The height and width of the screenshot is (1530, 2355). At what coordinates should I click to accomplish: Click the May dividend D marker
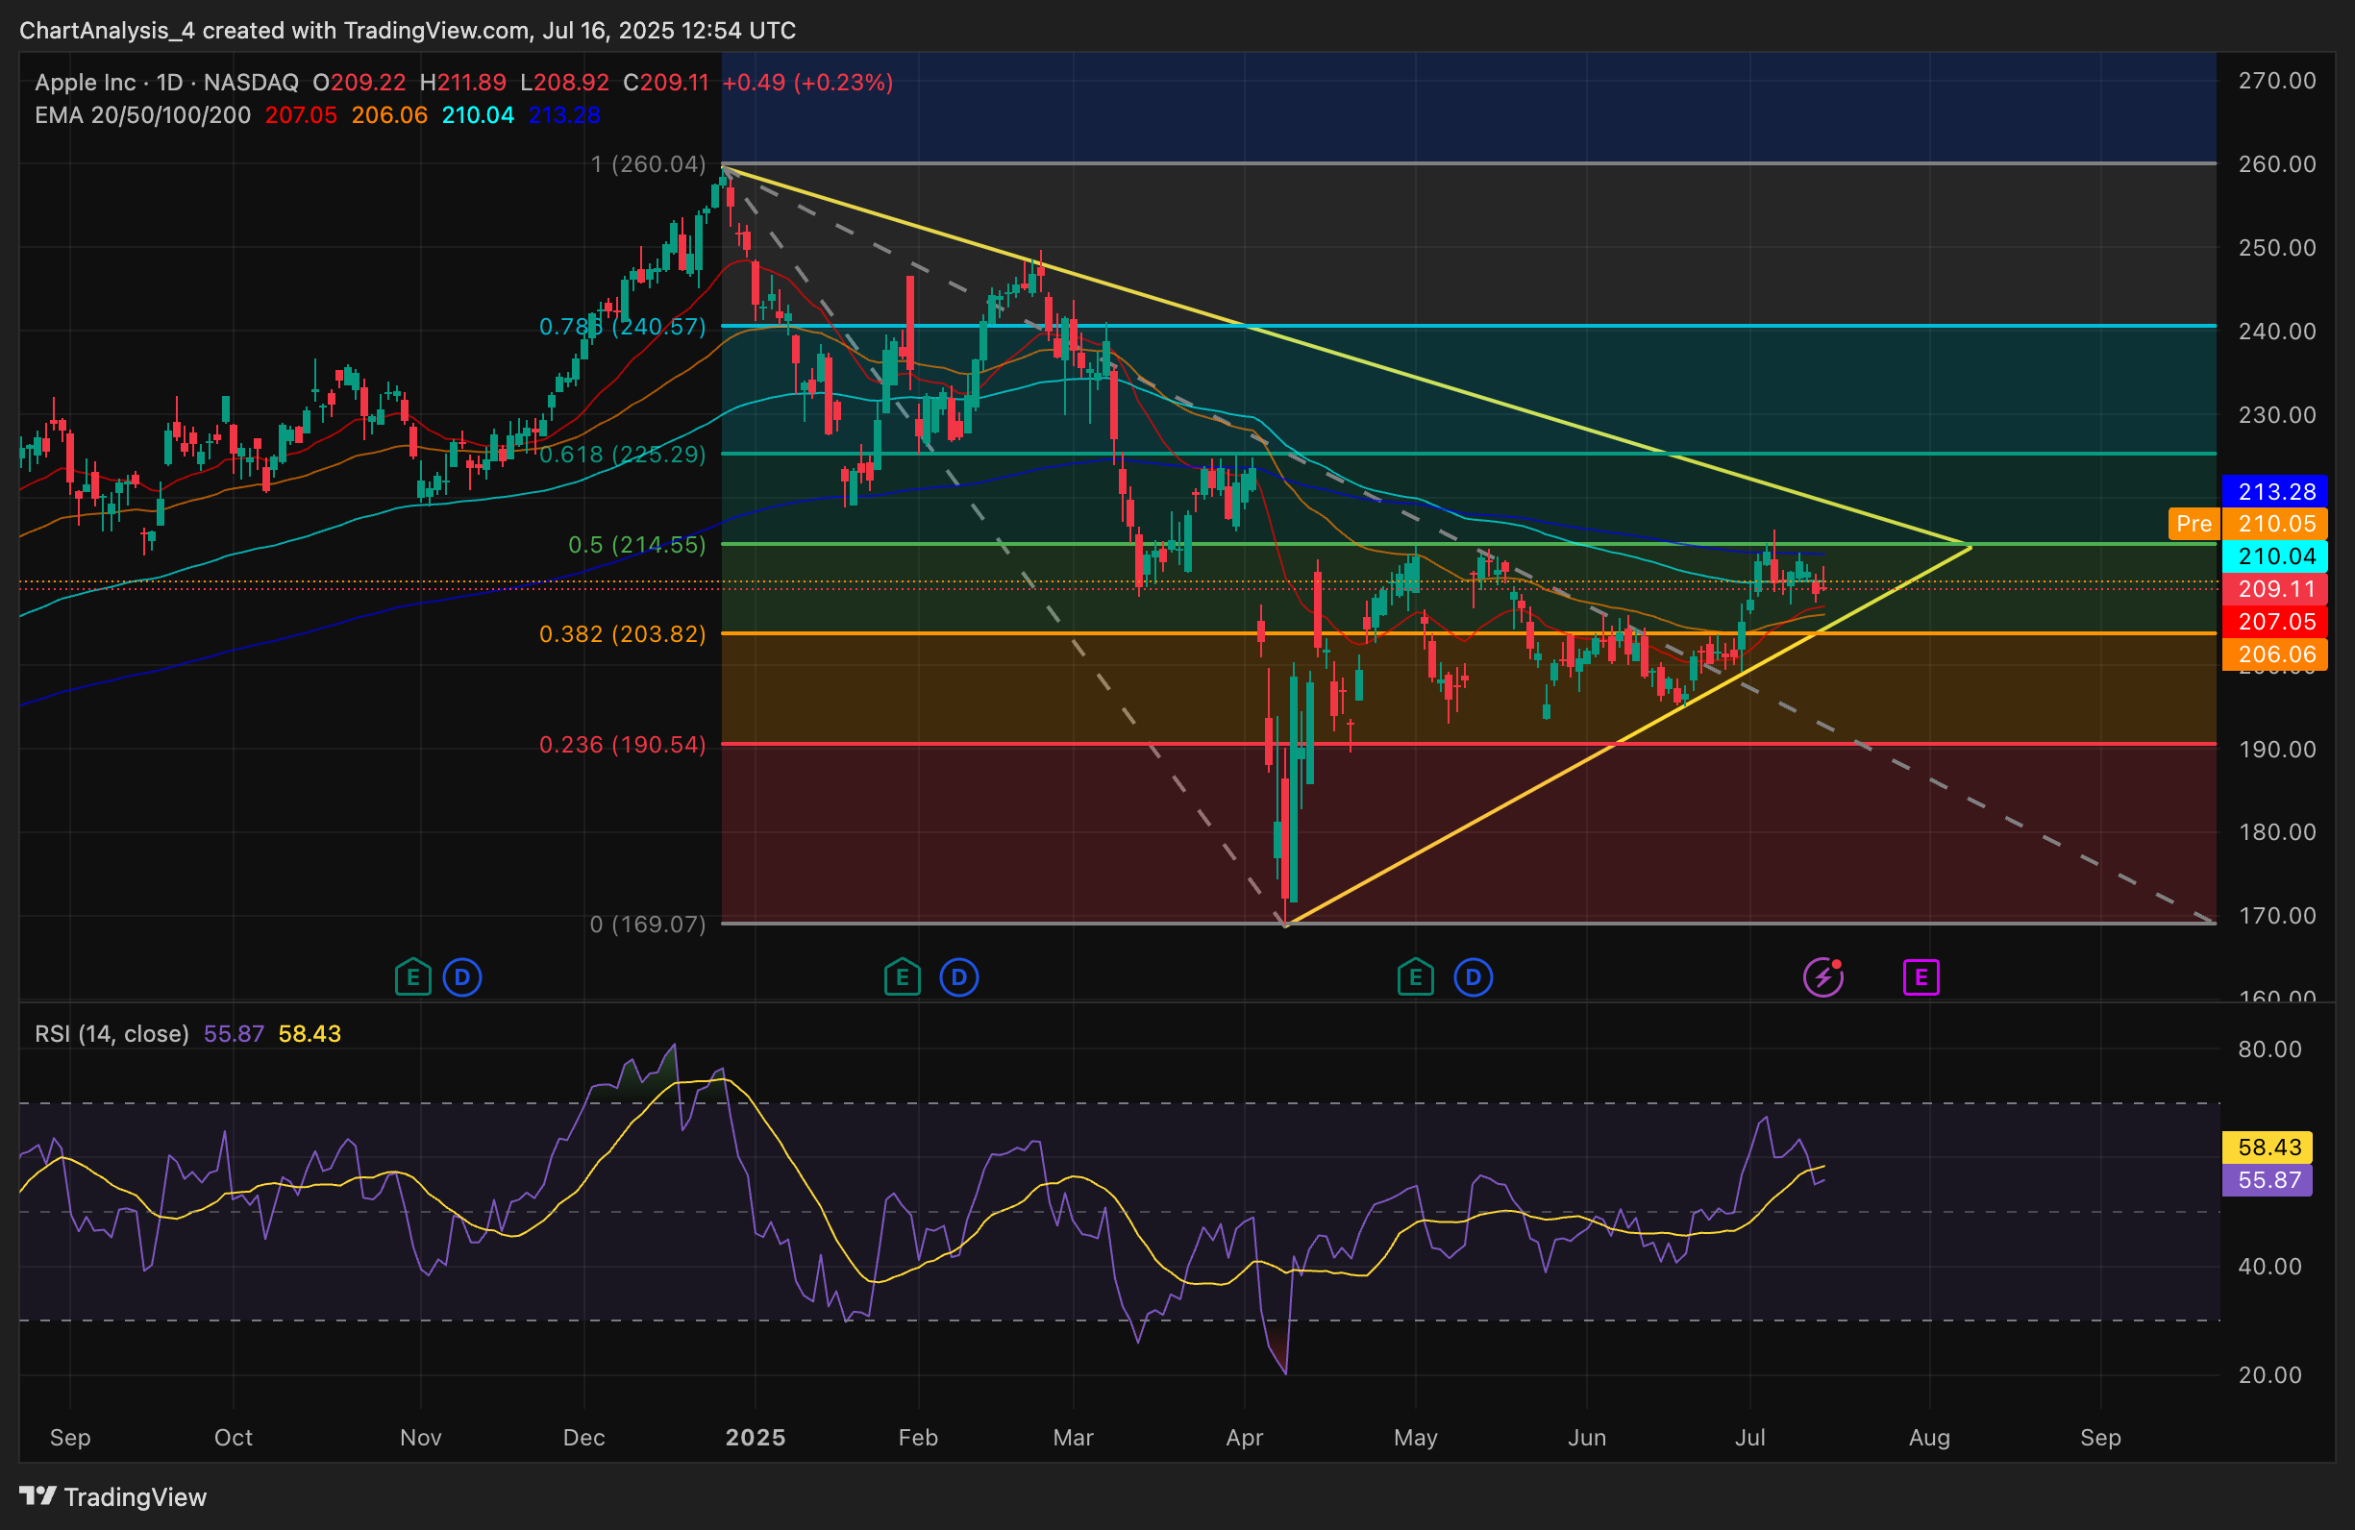tap(1474, 978)
